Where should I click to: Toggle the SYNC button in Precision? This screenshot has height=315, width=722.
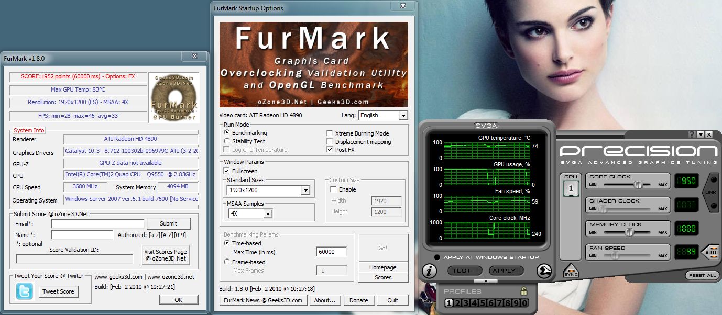[x=571, y=271]
